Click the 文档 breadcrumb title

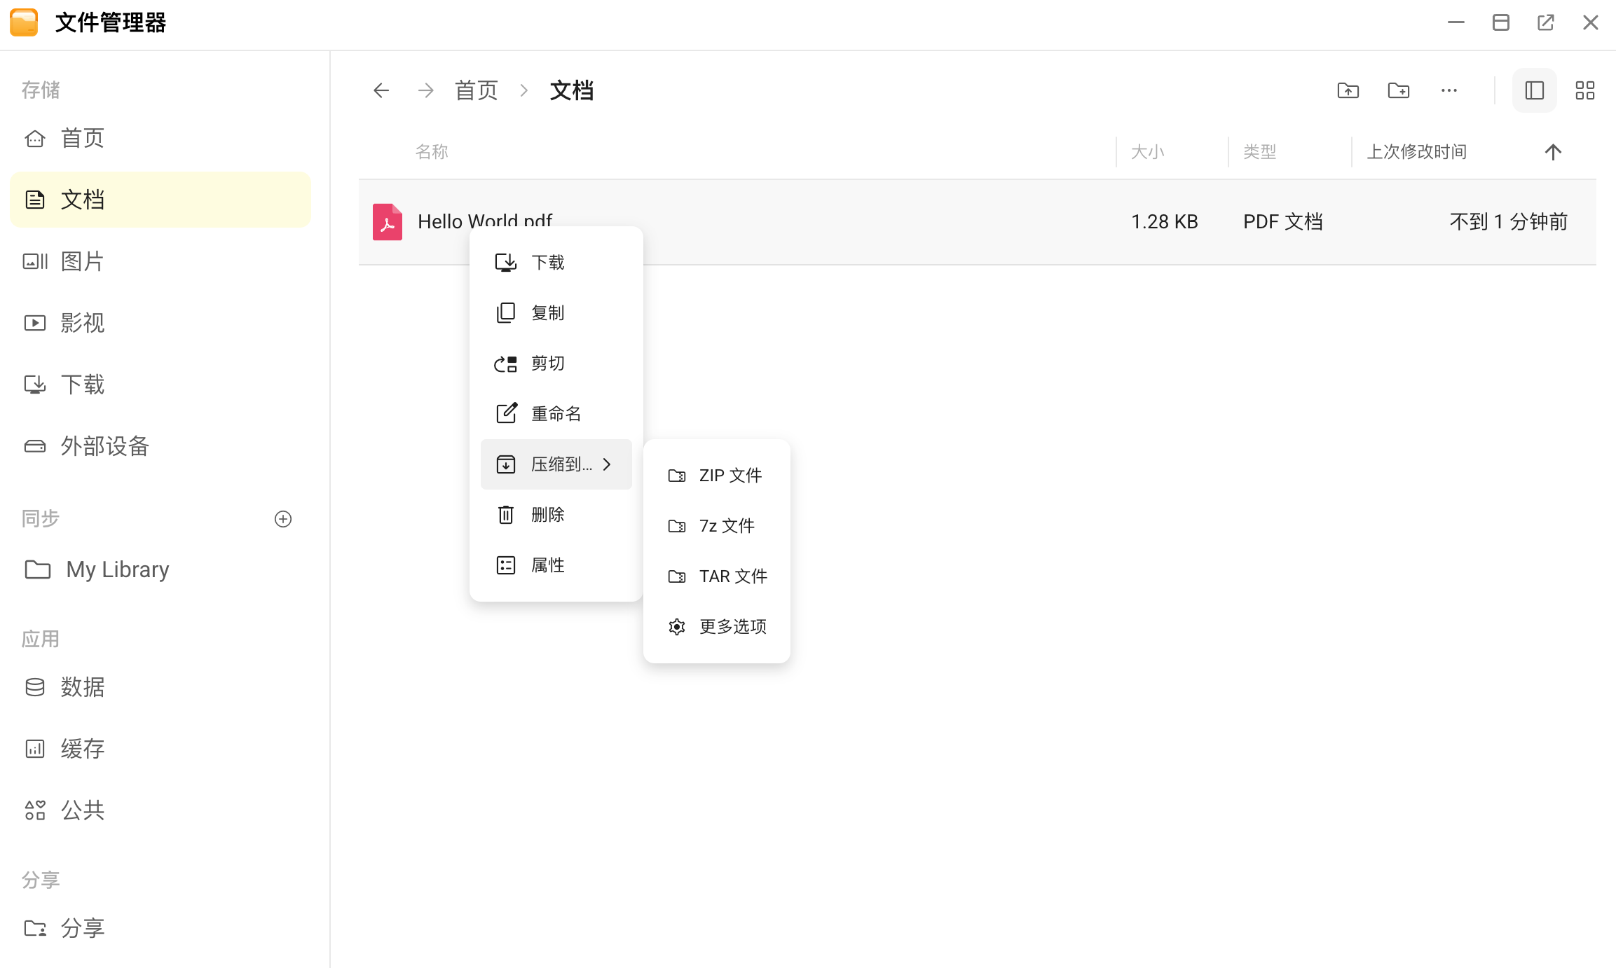[x=572, y=90]
